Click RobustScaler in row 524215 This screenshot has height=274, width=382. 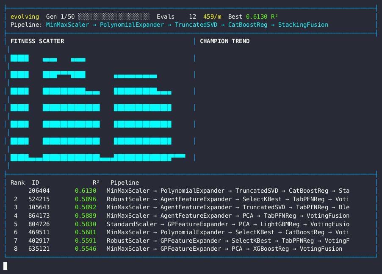(128, 199)
